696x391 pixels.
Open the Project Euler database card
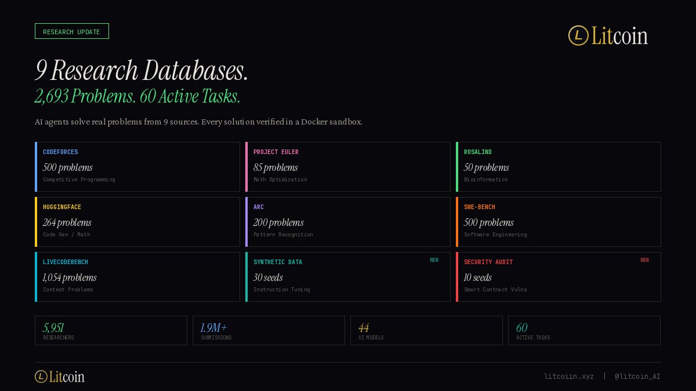(348, 167)
